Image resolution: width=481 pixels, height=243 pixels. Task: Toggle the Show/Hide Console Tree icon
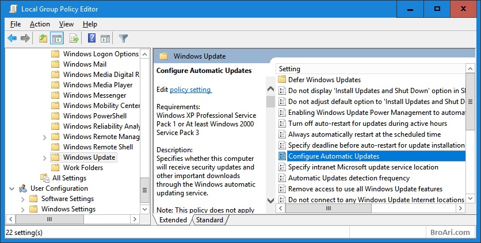pyautogui.click(x=57, y=38)
